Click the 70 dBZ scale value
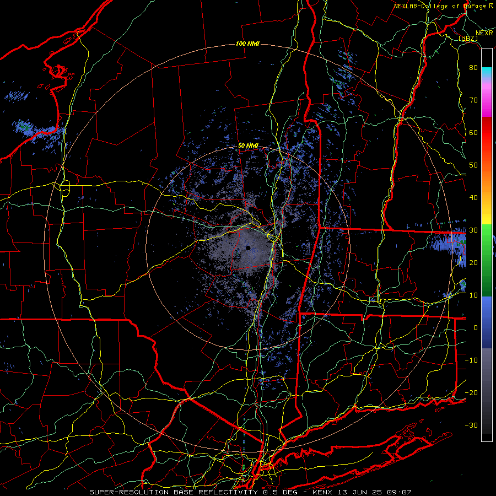 473,100
